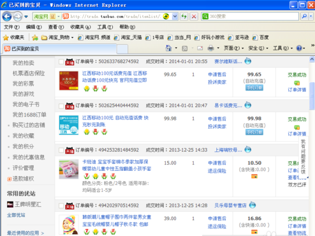Viewport: 315px width, 236px height.
Task: Open the 工具(T) menu in menu bar
Action: click(105, 27)
